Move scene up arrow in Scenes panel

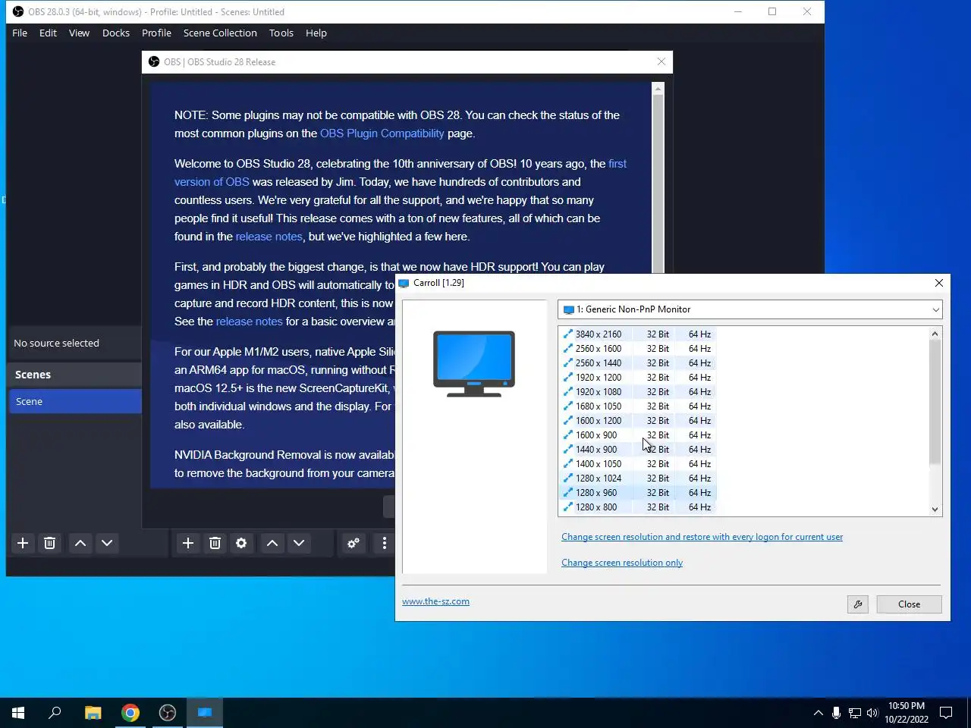(80, 543)
